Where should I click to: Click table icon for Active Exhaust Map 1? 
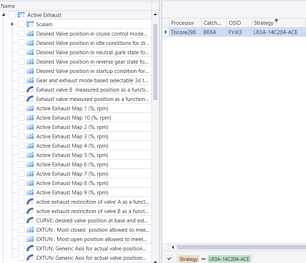click(x=30, y=109)
